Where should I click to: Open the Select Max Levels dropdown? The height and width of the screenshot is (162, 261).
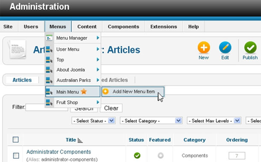(214, 121)
